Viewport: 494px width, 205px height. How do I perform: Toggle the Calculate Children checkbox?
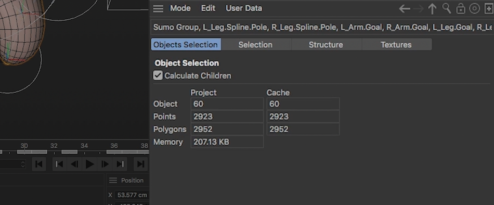[x=158, y=75]
